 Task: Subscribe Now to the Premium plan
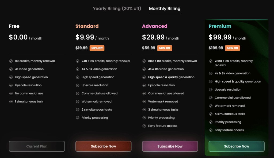(237, 146)
